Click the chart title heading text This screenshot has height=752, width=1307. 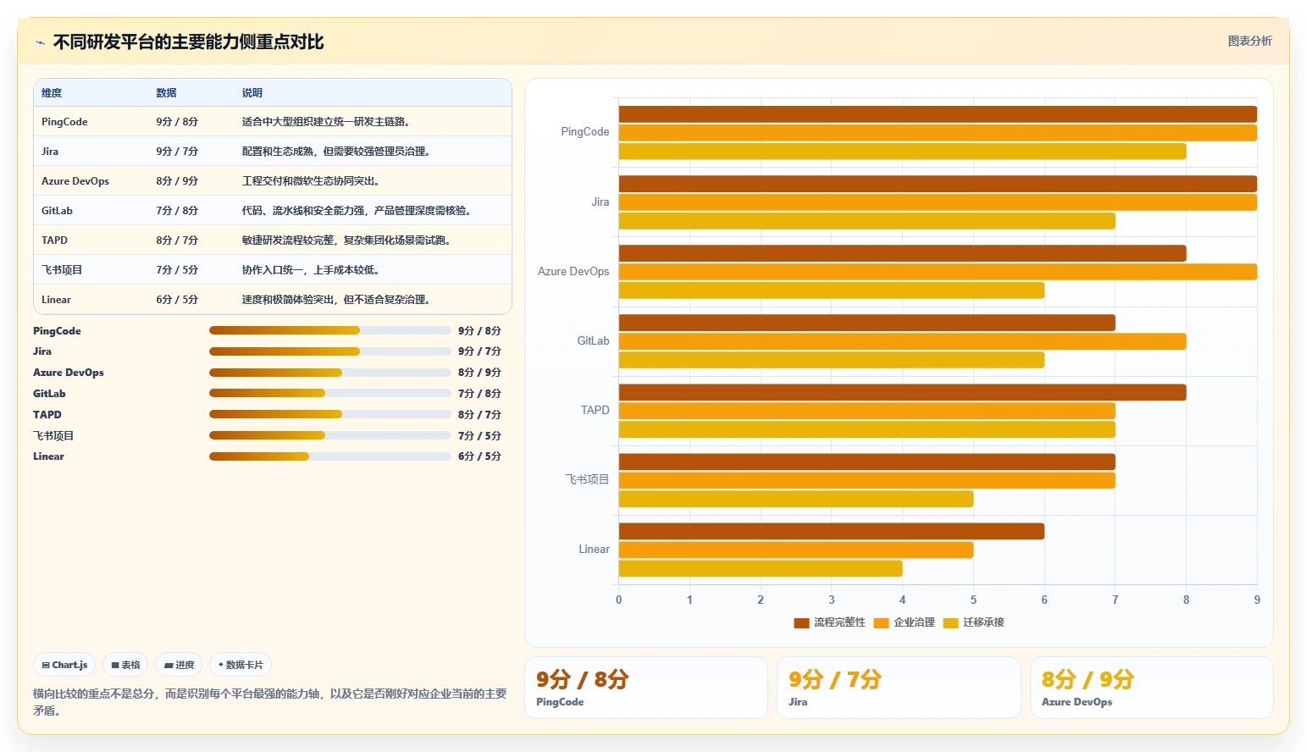point(188,42)
